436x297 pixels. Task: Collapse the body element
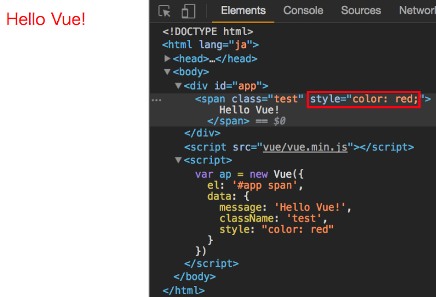click(167, 71)
